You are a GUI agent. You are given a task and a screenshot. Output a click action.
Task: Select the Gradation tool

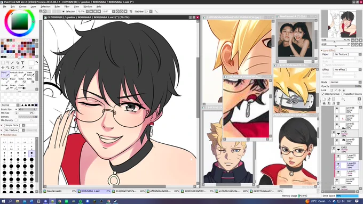[x=22, y=87]
